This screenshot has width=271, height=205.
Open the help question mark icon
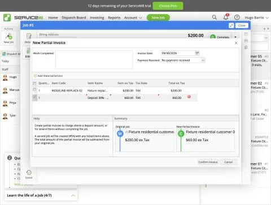pyautogui.click(x=237, y=18)
